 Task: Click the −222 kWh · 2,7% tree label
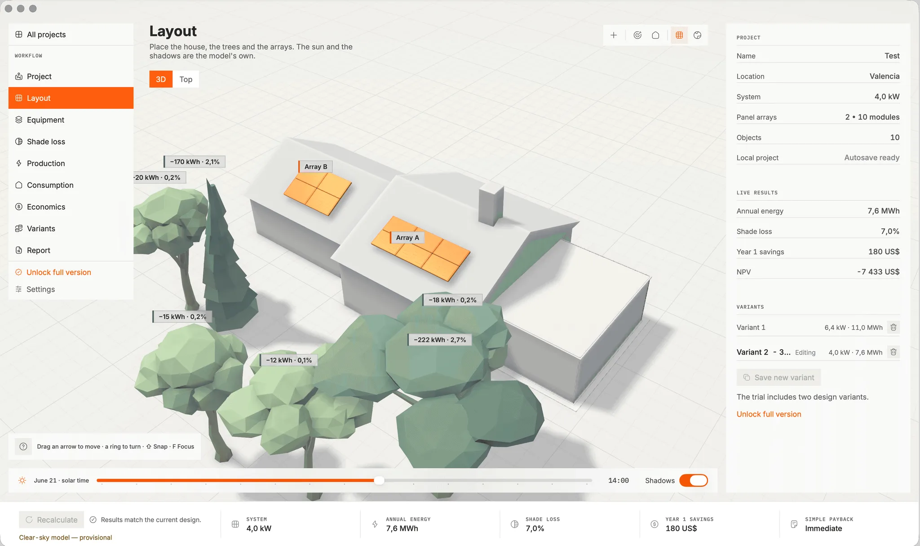tap(440, 340)
